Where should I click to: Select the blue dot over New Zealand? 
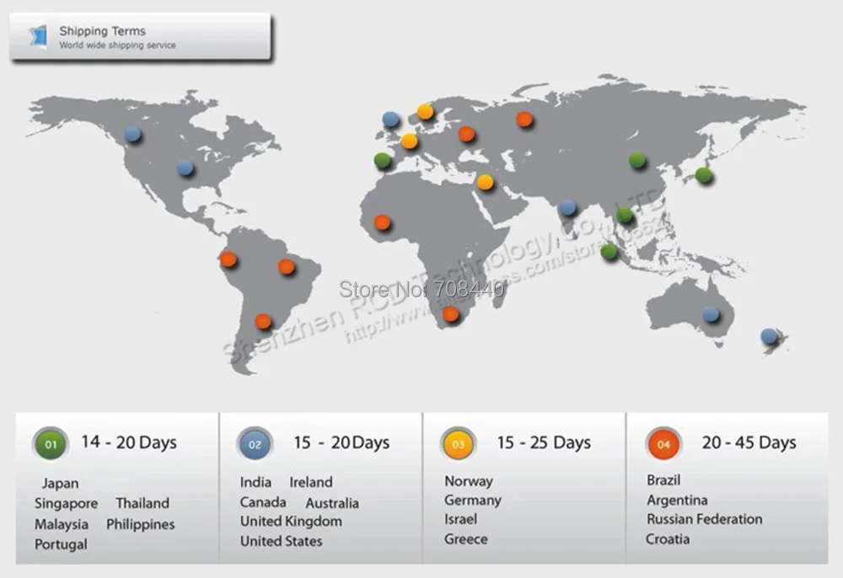click(x=770, y=336)
